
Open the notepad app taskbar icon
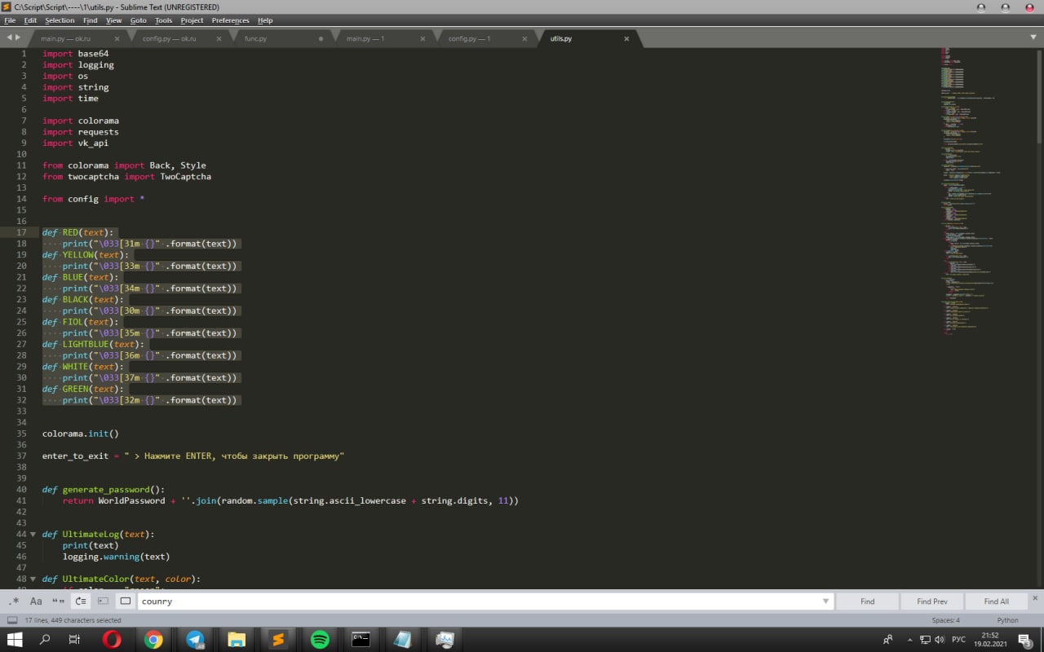point(403,640)
